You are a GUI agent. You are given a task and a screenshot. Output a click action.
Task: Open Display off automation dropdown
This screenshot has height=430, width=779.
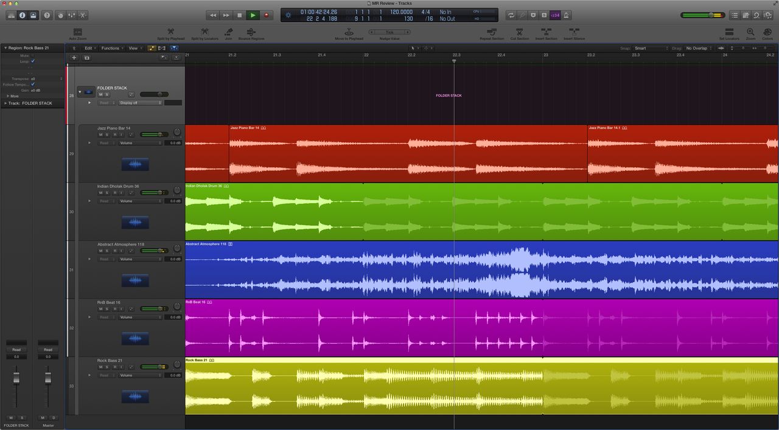(141, 103)
